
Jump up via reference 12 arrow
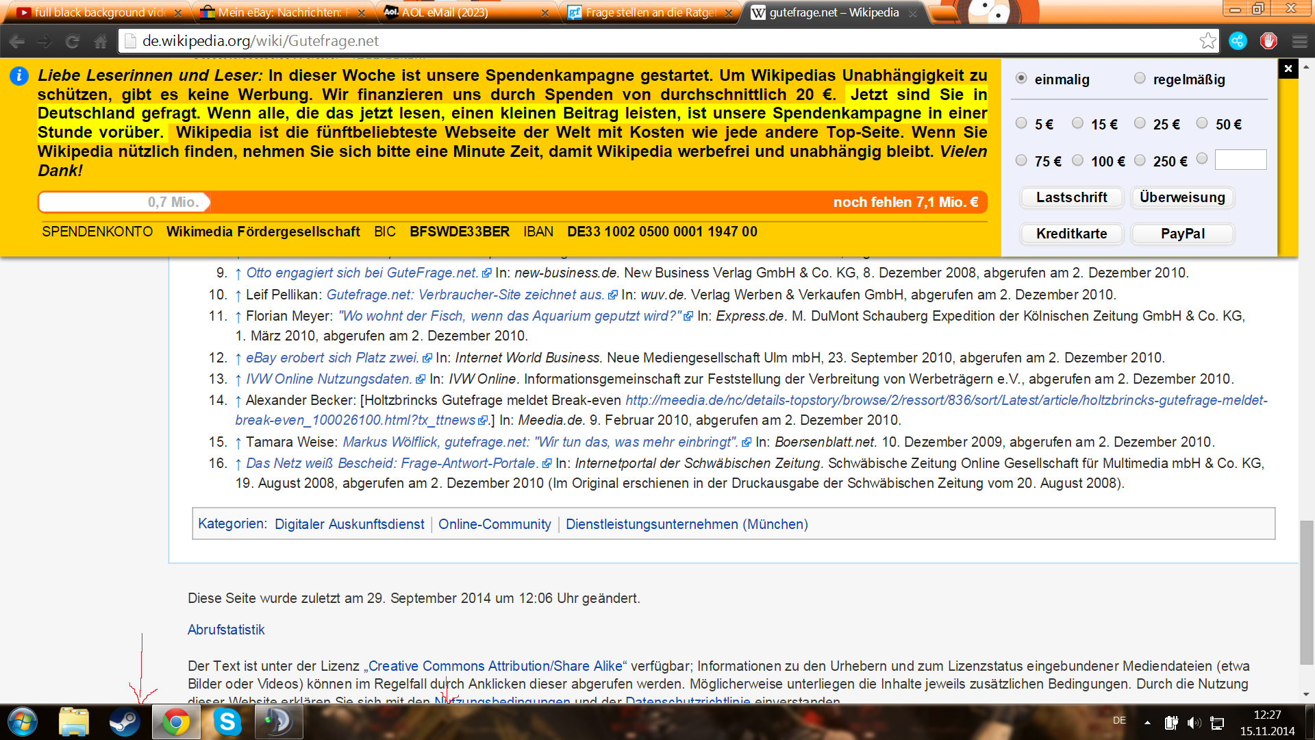coord(238,358)
